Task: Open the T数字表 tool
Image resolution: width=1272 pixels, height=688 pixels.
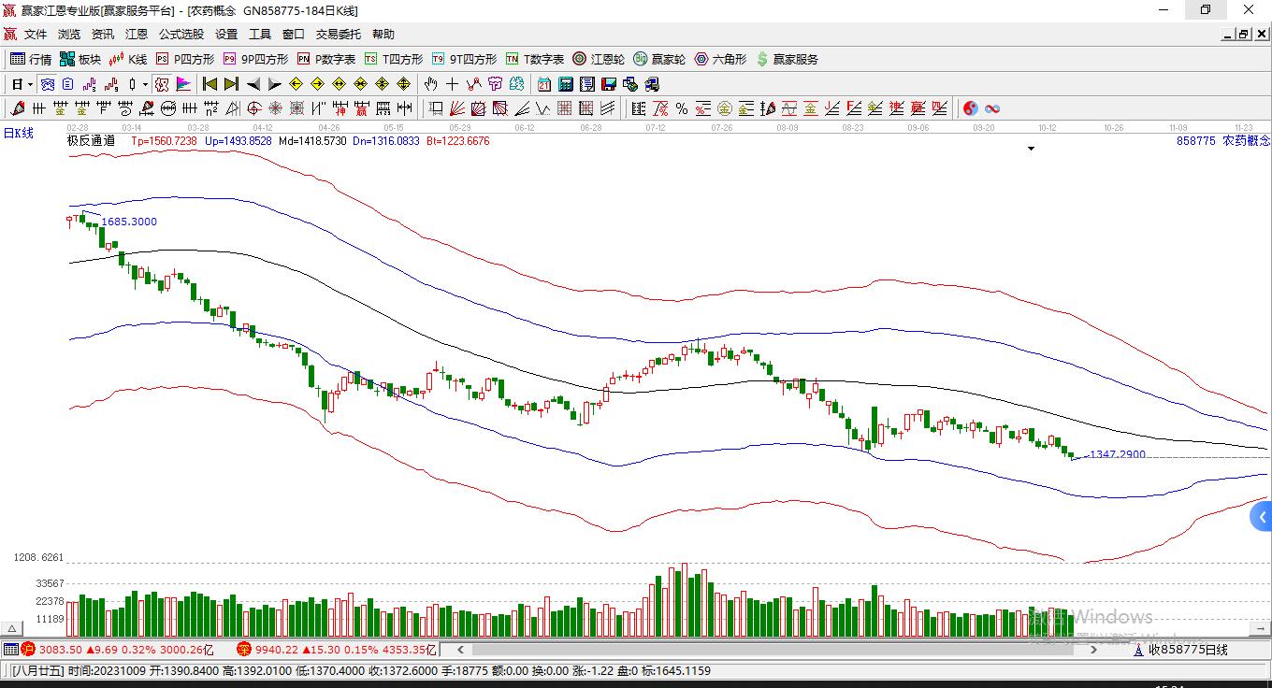Action: 535,59
